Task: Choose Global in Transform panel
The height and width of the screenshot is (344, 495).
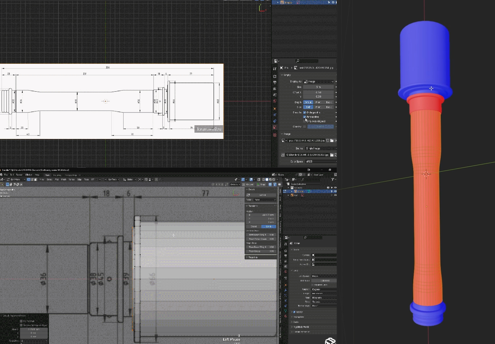Action: pyautogui.click(x=253, y=226)
